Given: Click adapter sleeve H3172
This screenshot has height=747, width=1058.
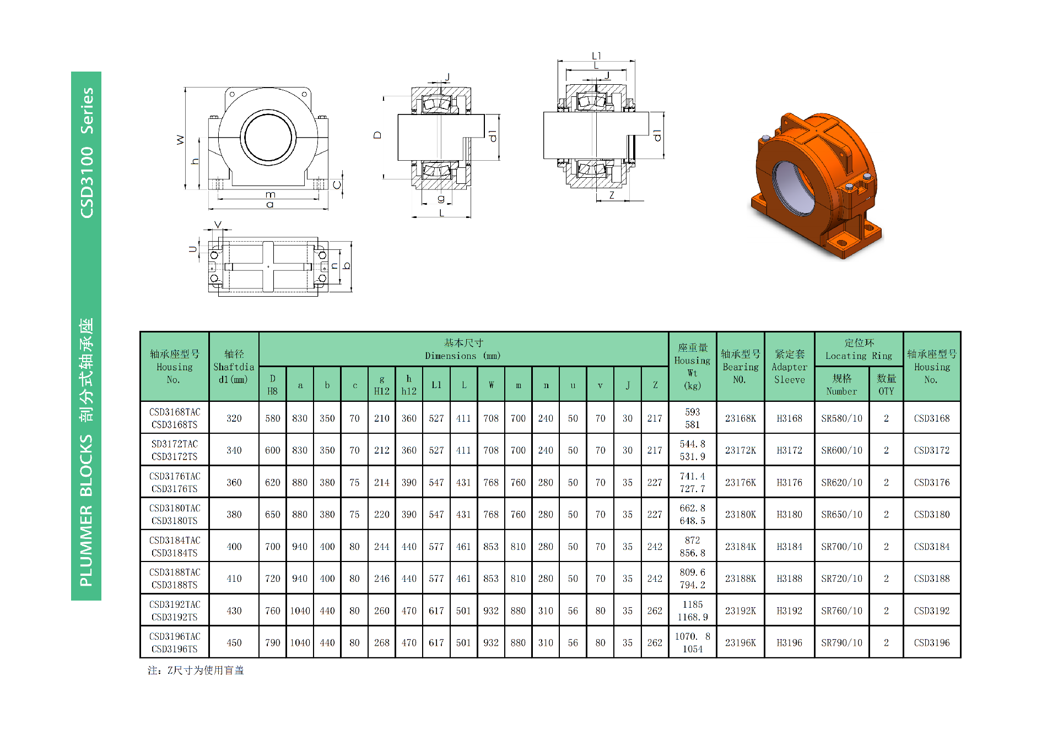Looking at the screenshot, I should click(790, 450).
